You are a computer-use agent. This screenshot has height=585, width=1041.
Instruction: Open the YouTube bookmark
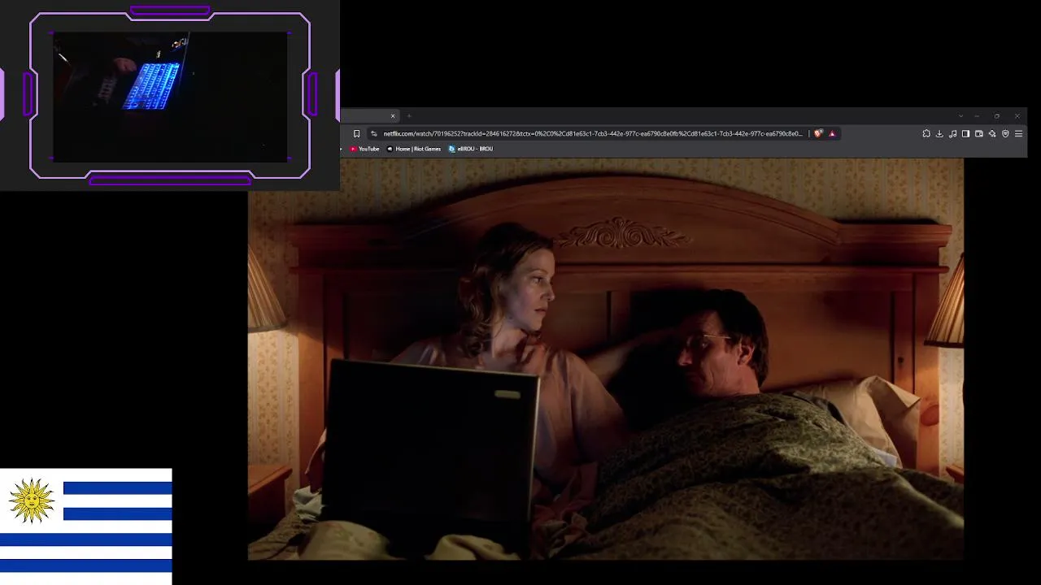364,149
